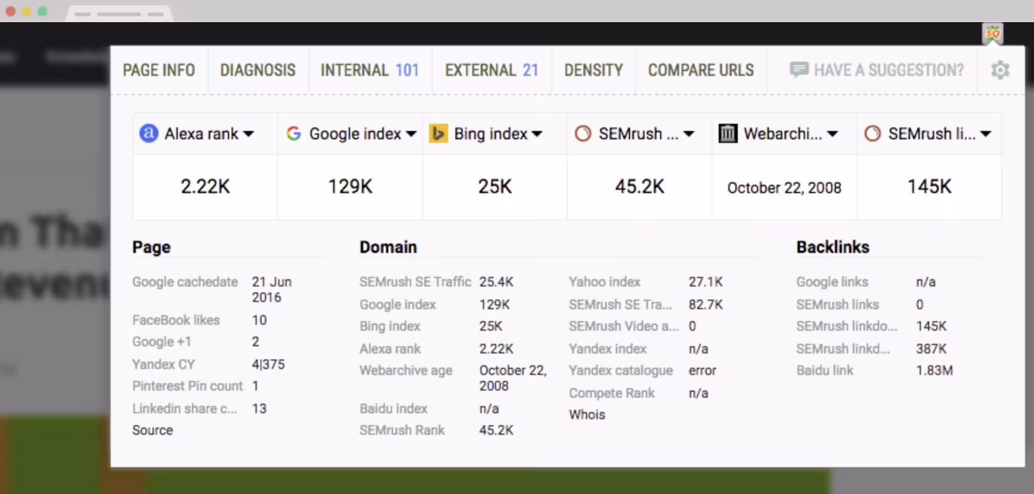This screenshot has height=494, width=1034.
Task: Click the Webarchive age label
Action: pyautogui.click(x=406, y=370)
